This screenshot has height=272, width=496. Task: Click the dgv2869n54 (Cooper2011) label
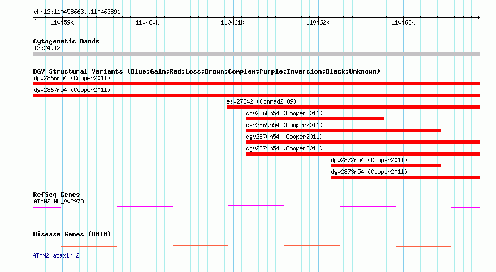click(x=284, y=125)
